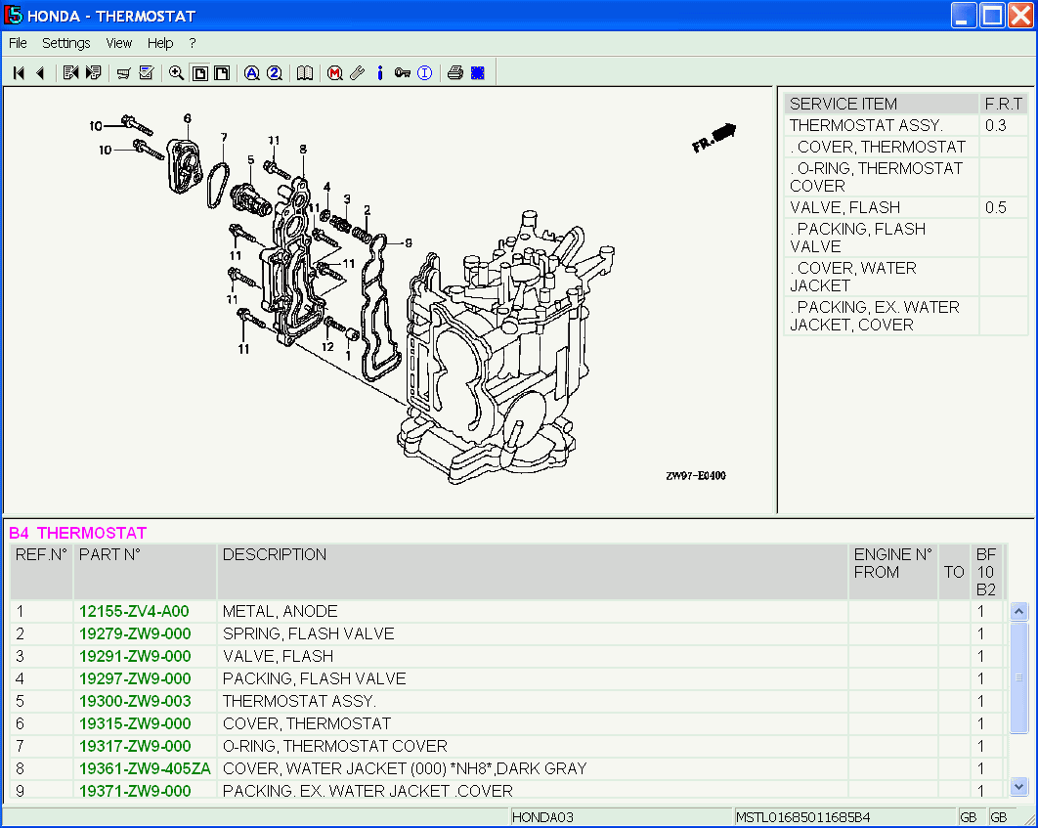Viewport: 1038px width, 828px height.
Task: Click the 'B4 THERMOSTAT' section title
Action: tap(77, 533)
